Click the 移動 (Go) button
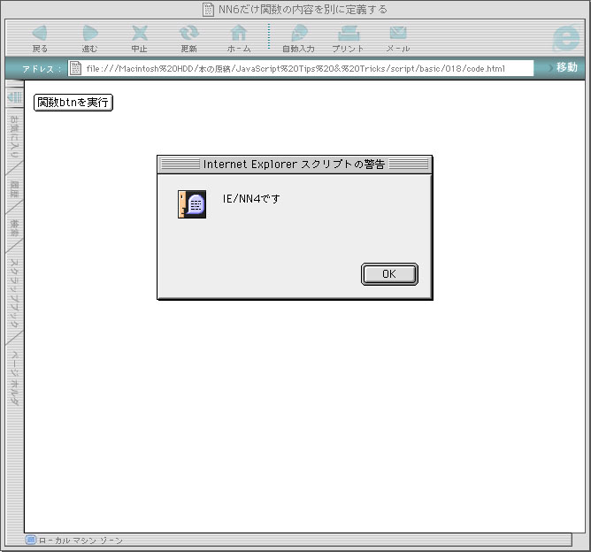This screenshot has width=591, height=552. point(566,67)
